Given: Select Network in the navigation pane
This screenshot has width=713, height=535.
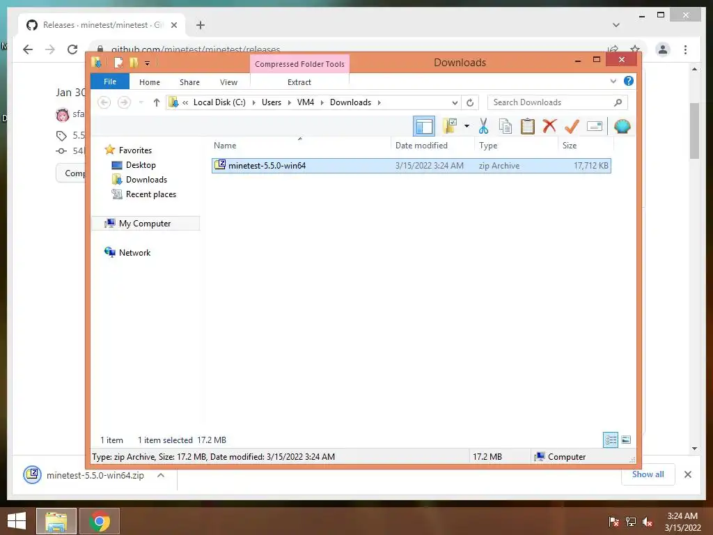Looking at the screenshot, I should (x=134, y=252).
